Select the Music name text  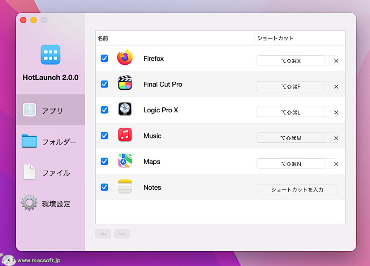(x=152, y=136)
